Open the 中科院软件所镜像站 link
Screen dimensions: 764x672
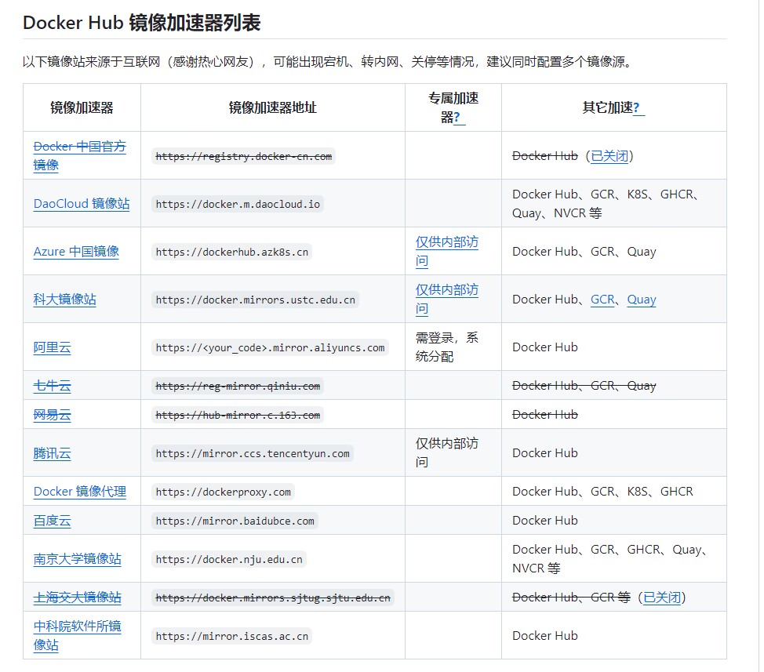point(77,627)
